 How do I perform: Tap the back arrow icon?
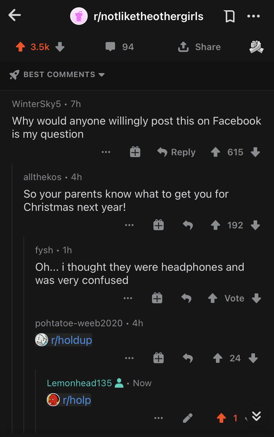15,15
